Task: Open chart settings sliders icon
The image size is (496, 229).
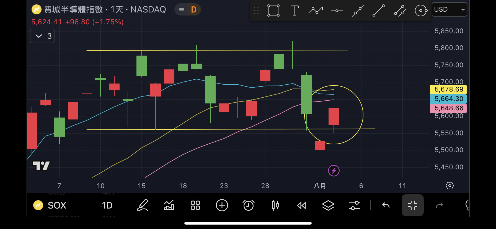Action: [355, 205]
